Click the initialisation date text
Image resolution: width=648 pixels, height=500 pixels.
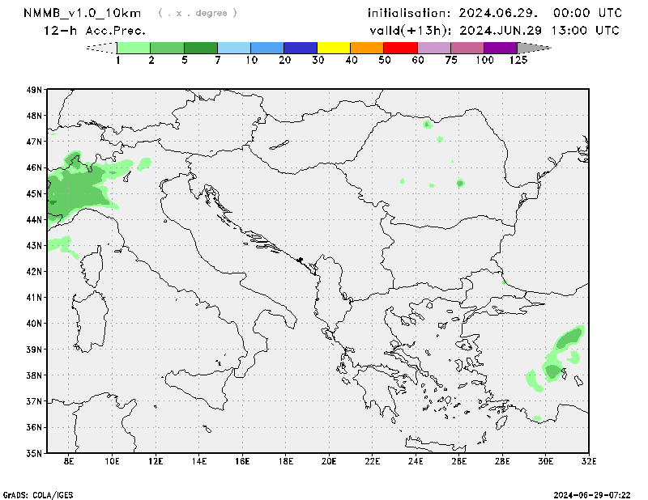[494, 13]
